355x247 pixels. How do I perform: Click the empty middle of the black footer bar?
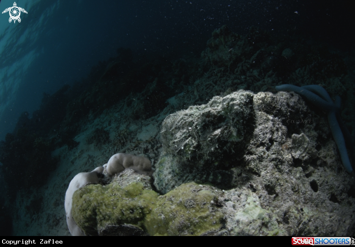point(177,242)
